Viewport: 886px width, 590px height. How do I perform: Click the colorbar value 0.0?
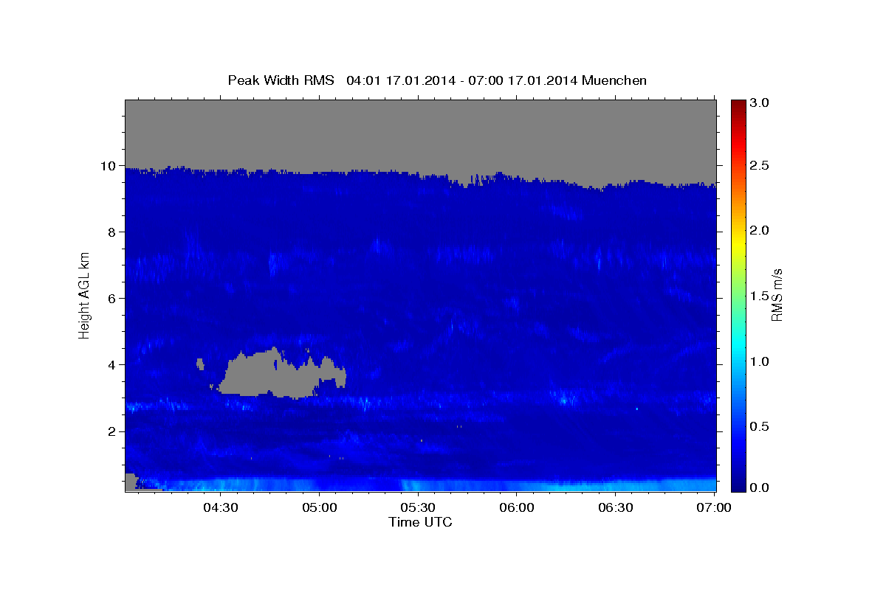(760, 487)
